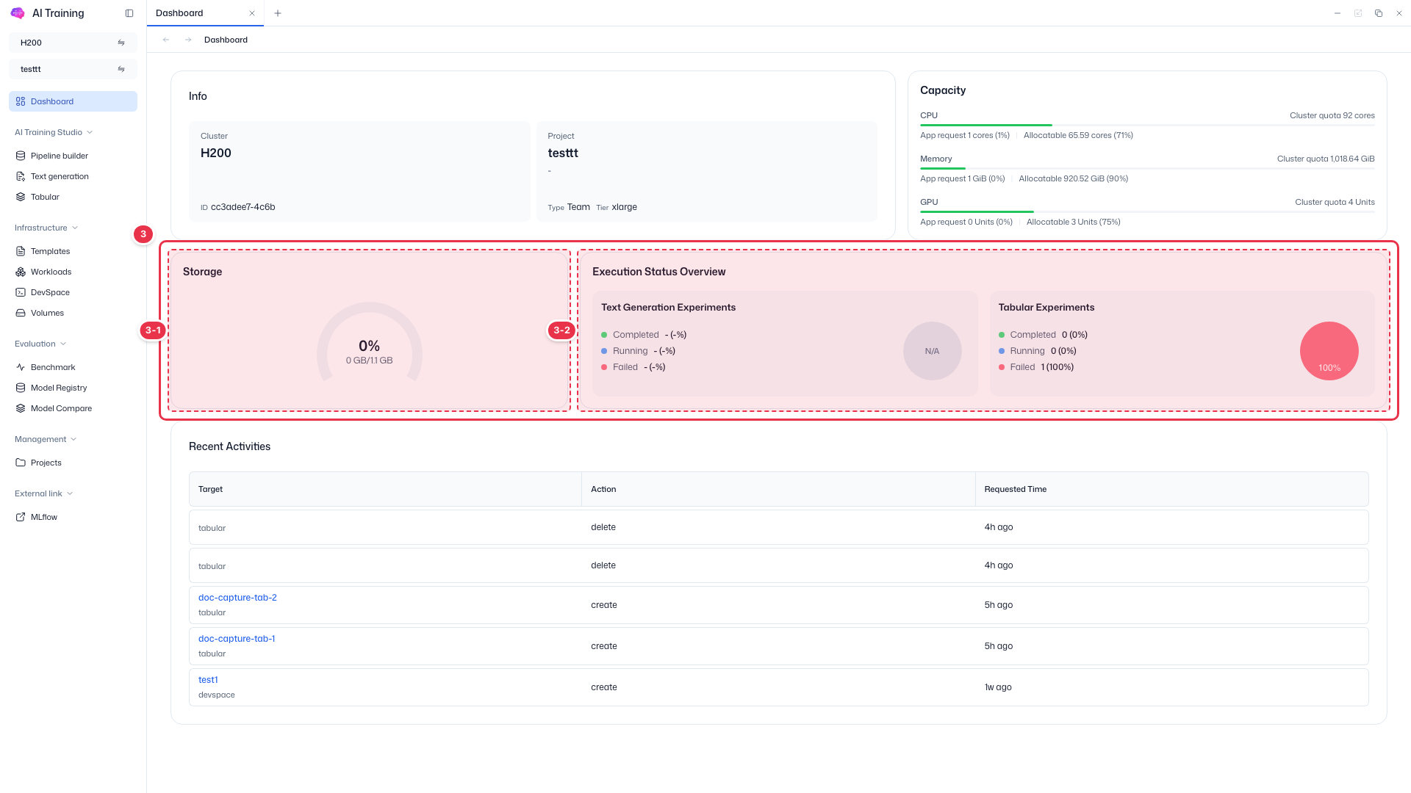The height and width of the screenshot is (793, 1411).
Task: Close the Dashboard tab
Action: pyautogui.click(x=252, y=13)
